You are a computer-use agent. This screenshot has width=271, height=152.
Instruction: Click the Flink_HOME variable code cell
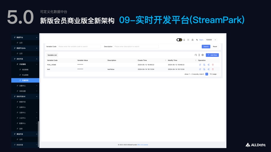[x=51, y=65]
